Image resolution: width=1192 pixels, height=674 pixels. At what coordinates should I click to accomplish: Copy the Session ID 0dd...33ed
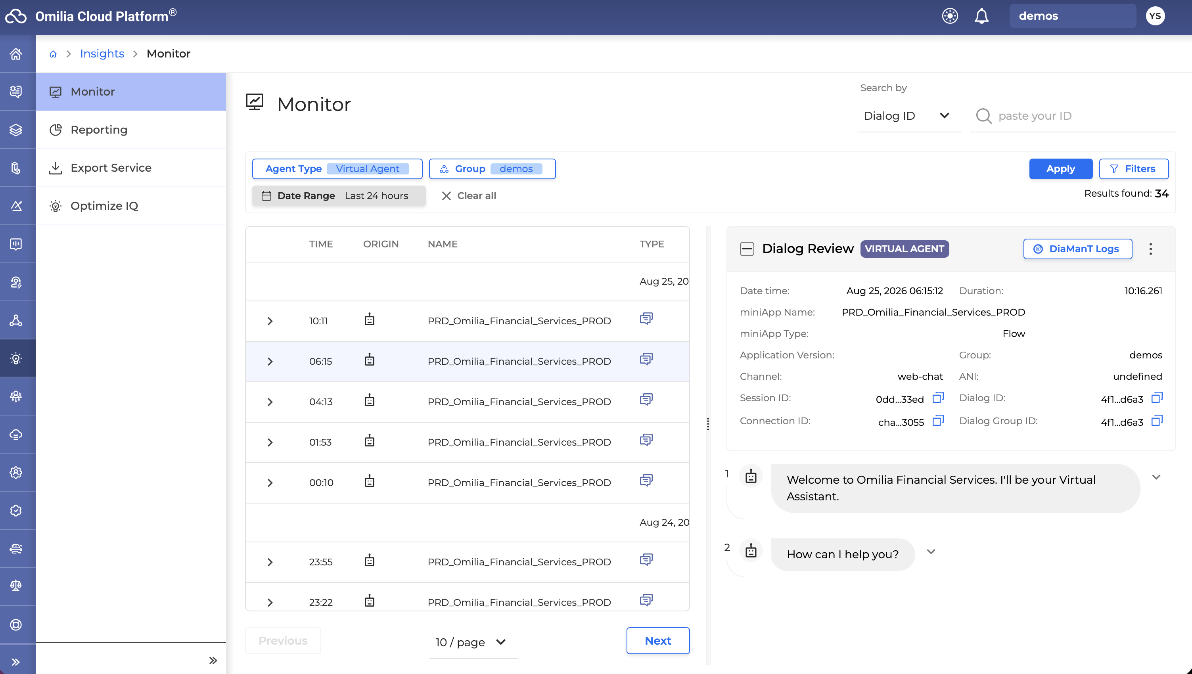click(x=938, y=398)
